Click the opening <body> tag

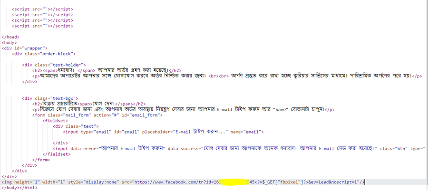(x=10, y=42)
